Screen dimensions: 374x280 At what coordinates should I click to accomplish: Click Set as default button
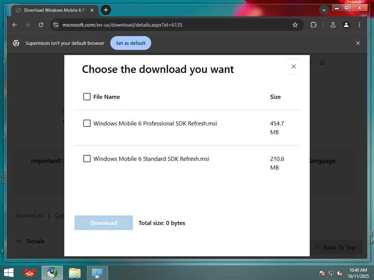[131, 43]
